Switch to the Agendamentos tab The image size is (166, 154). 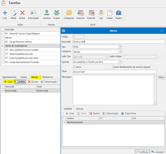(x=9, y=77)
